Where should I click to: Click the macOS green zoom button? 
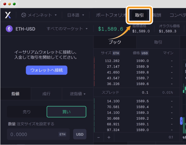click(14, 4)
